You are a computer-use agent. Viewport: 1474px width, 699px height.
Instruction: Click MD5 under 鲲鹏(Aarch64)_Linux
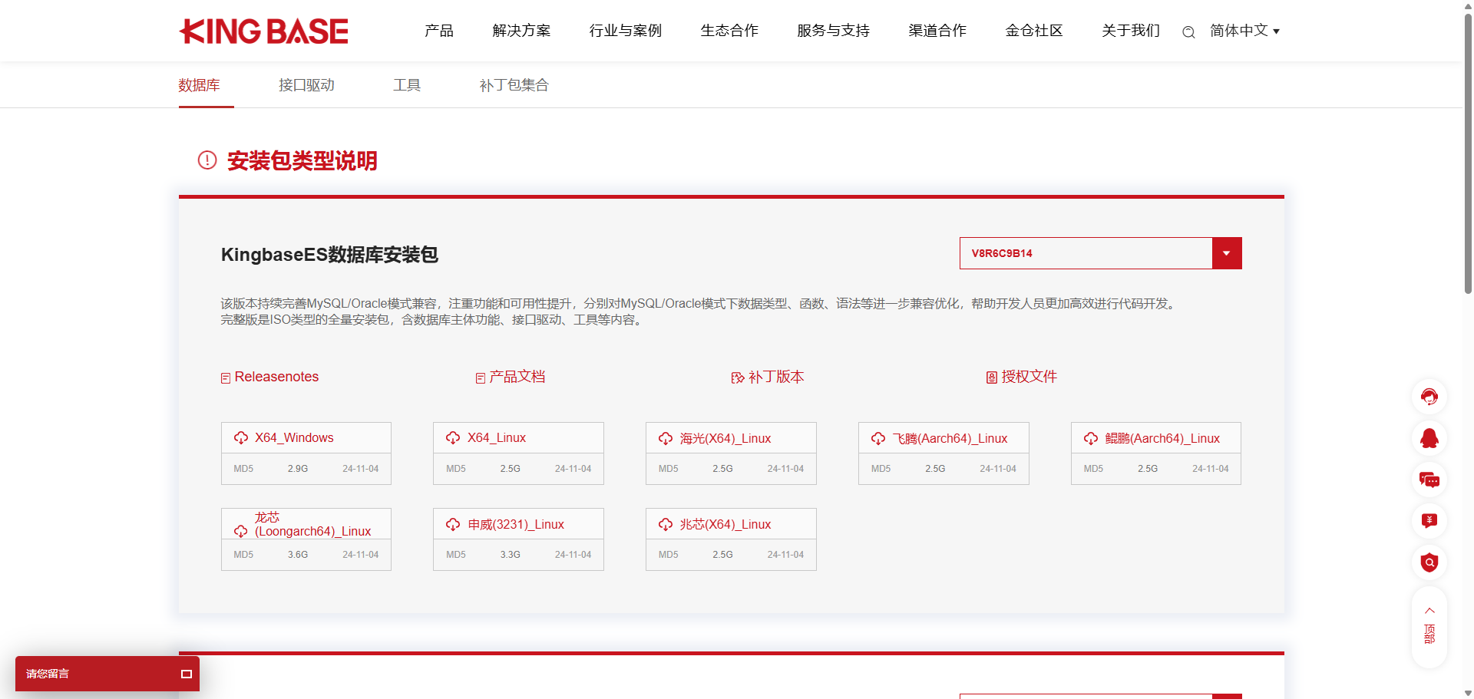1094,469
